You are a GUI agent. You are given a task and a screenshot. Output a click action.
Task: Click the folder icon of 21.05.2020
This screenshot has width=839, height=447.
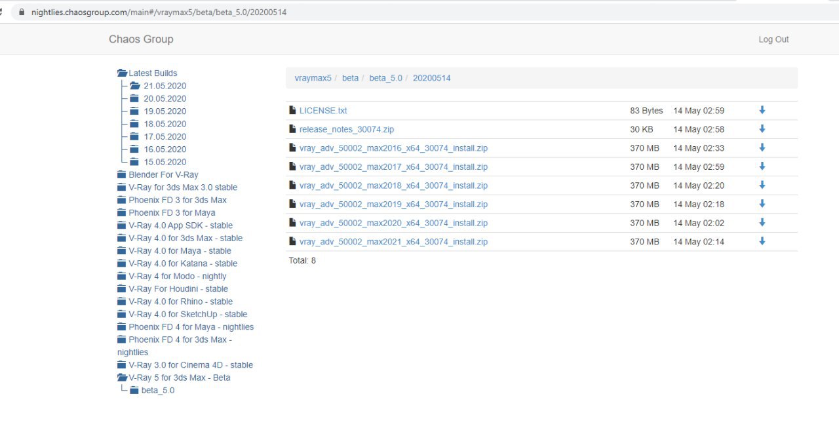(x=135, y=86)
